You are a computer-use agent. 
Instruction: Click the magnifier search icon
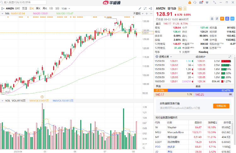pyautogui.click(x=2, y=3)
